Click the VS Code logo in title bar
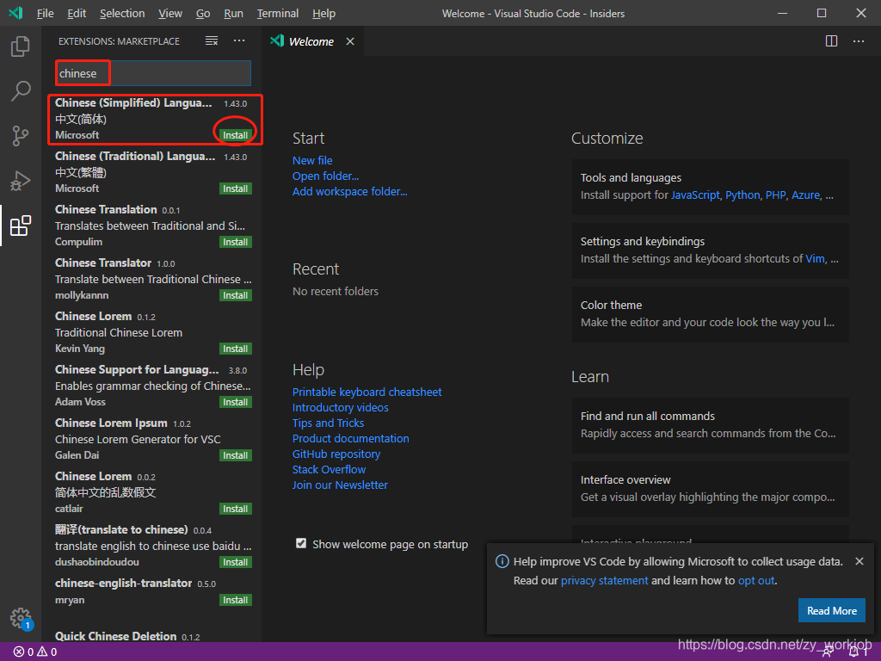This screenshot has height=661, width=881. 15,13
